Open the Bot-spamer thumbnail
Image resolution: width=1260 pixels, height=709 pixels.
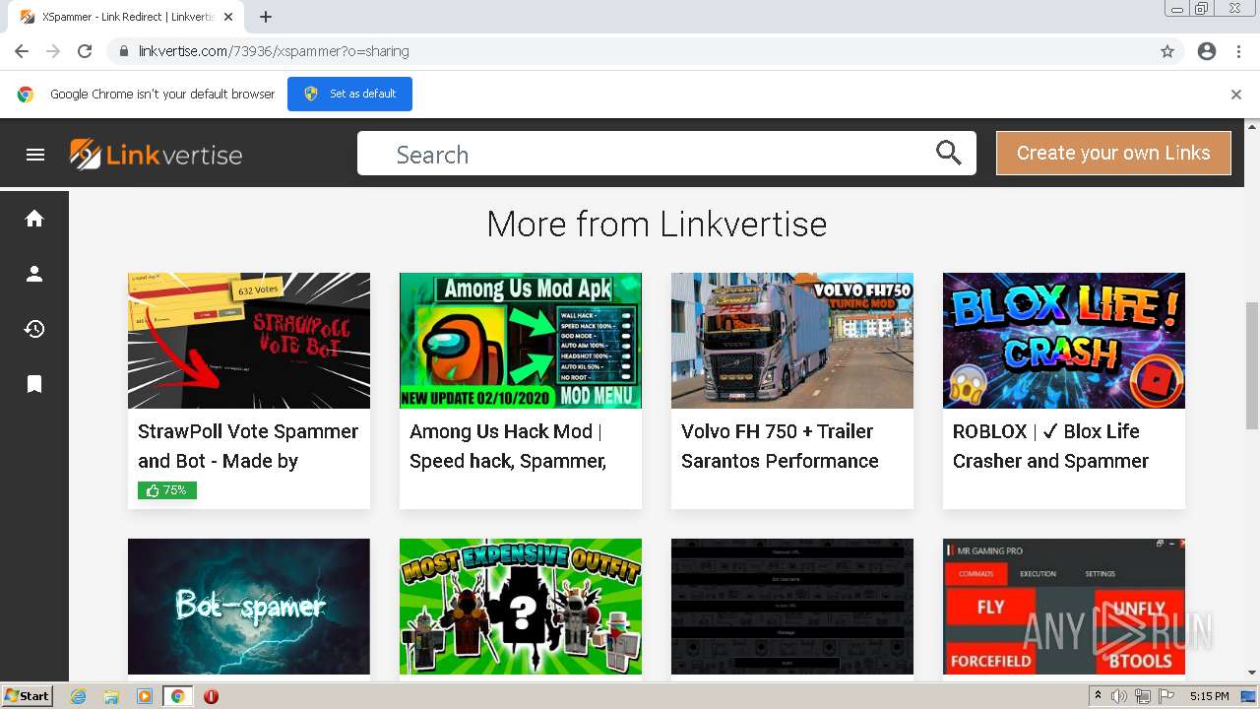249,607
